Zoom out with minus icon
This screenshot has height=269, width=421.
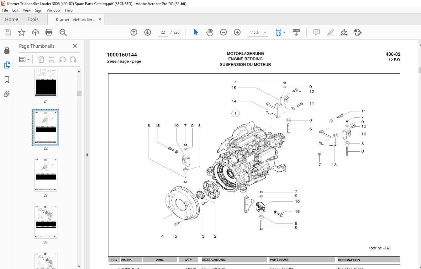click(224, 32)
